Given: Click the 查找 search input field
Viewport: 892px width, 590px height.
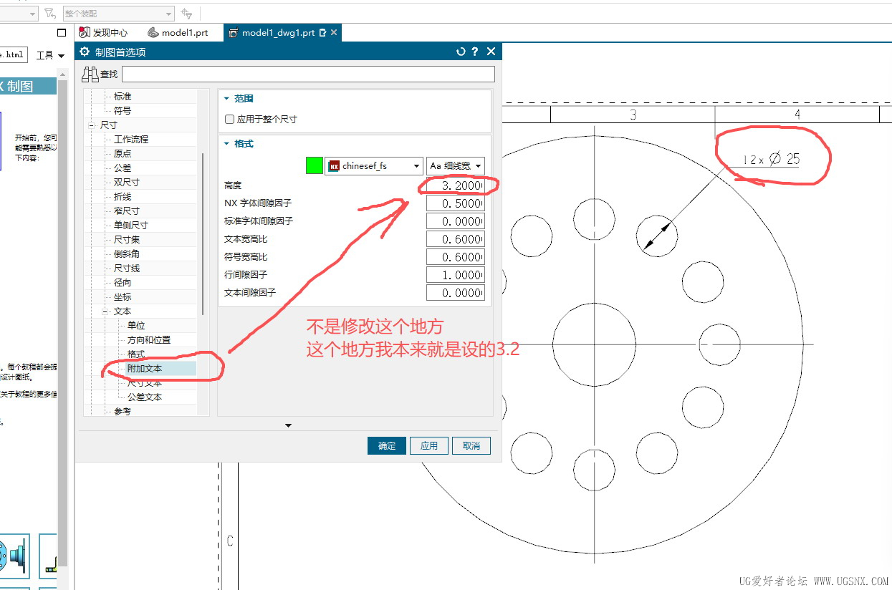Looking at the screenshot, I should pos(308,74).
